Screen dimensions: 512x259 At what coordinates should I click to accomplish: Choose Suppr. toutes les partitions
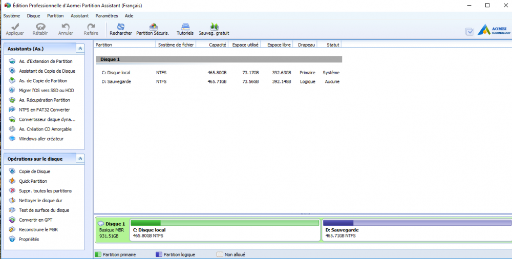[46, 191]
